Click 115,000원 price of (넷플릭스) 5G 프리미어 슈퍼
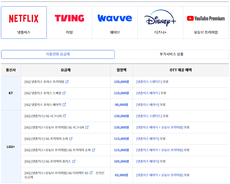This screenshot has height=184, width=230. click(x=122, y=139)
